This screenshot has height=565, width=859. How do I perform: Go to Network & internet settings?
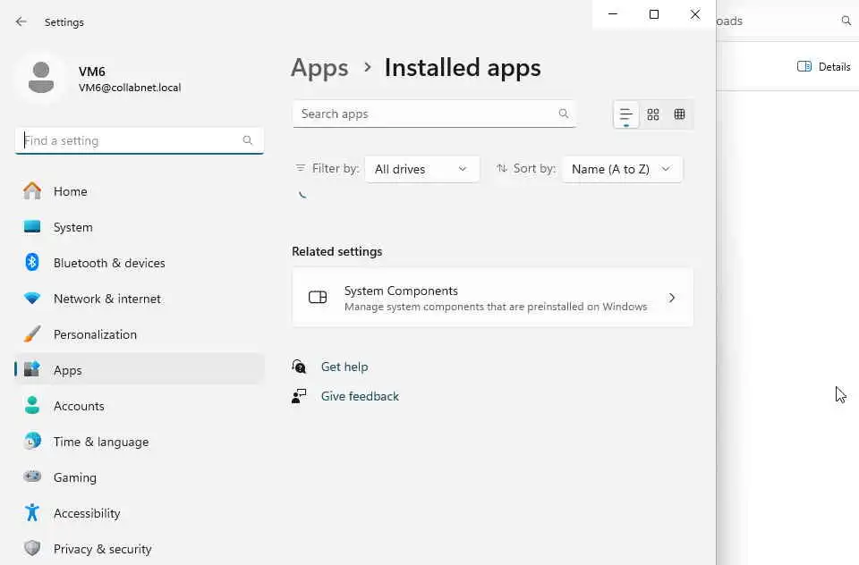tap(107, 299)
